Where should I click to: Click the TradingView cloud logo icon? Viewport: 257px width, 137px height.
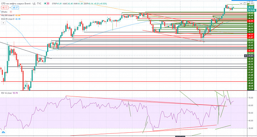tap(3, 132)
